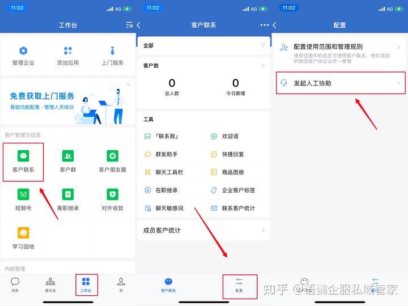Open 客户联系 app icon
The width and height of the screenshot is (408, 306).
pyautogui.click(x=23, y=161)
